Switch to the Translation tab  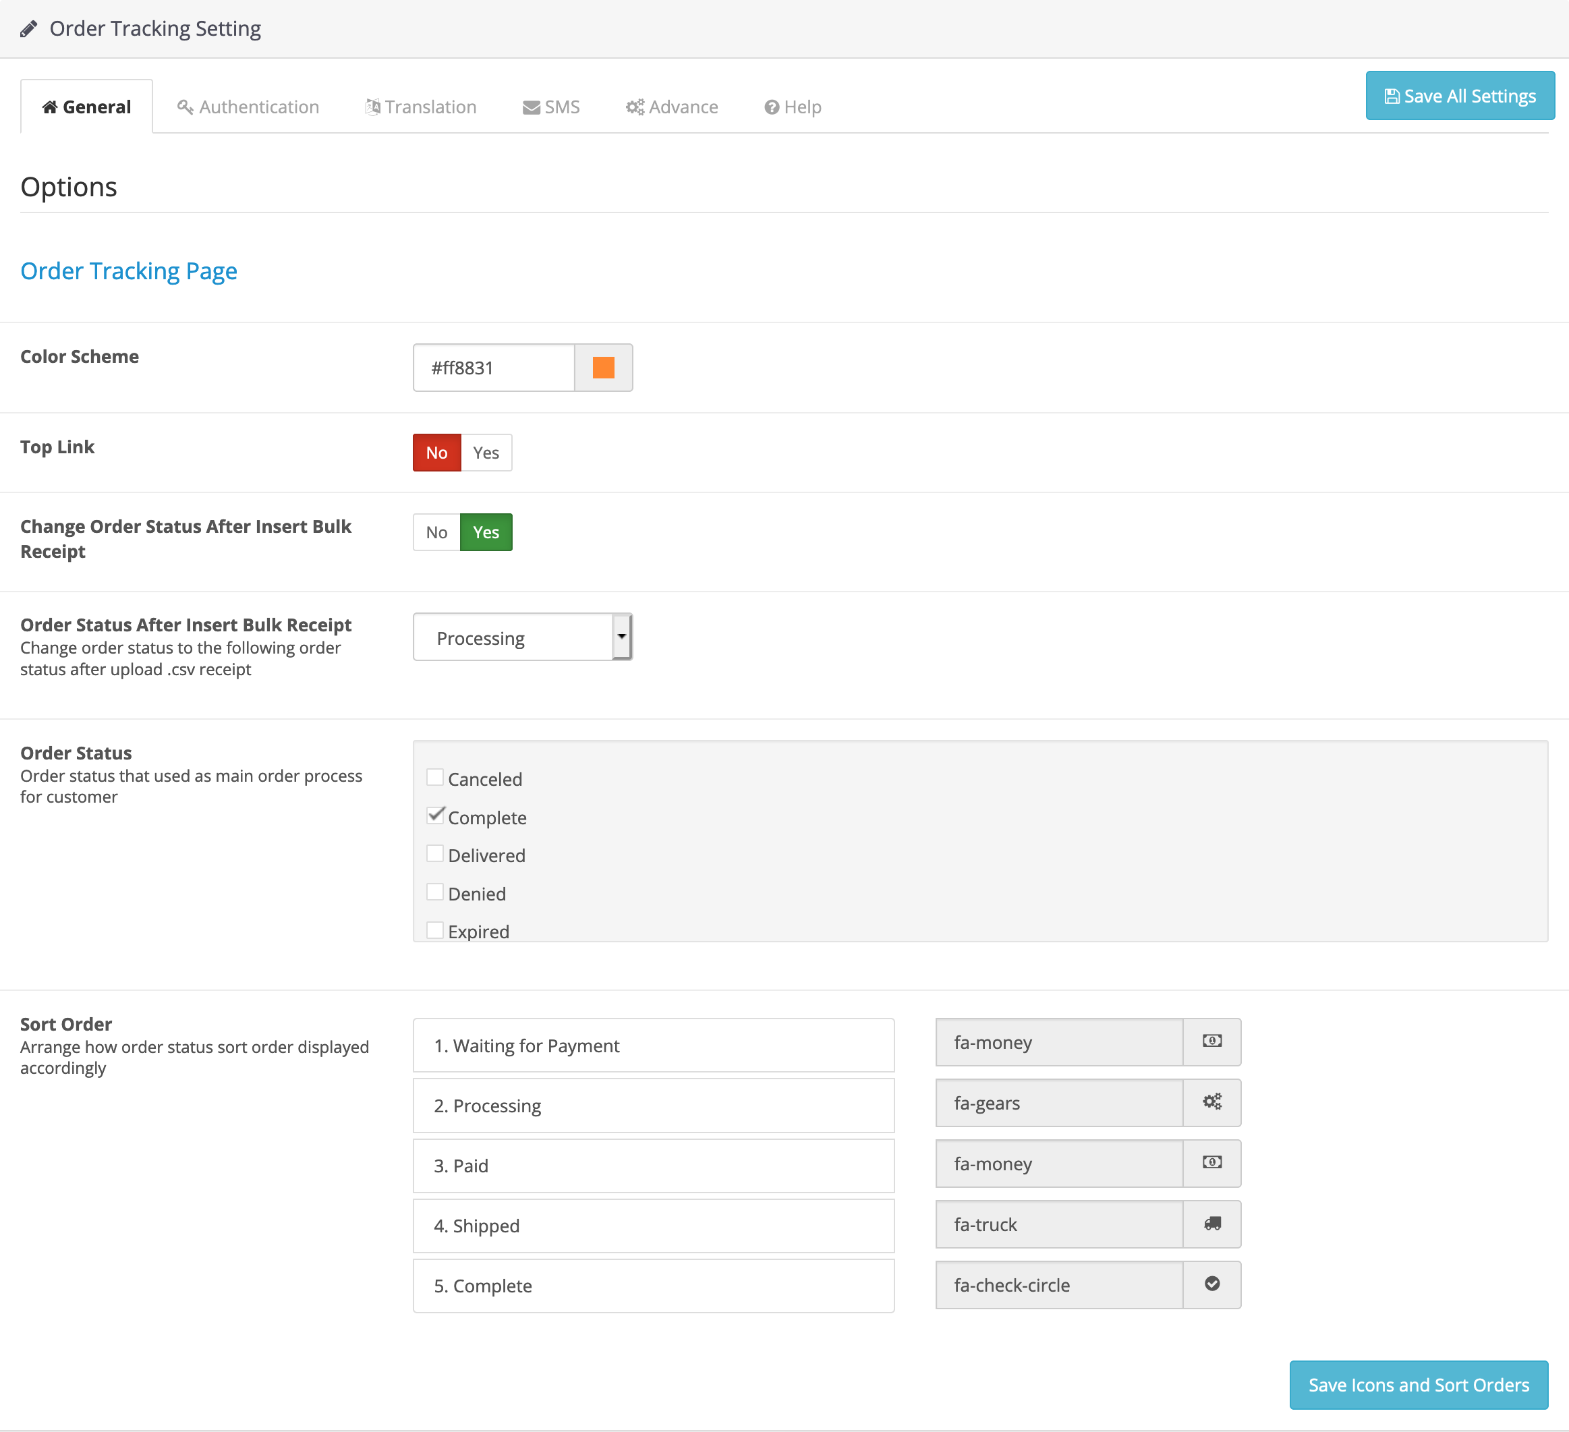click(421, 107)
